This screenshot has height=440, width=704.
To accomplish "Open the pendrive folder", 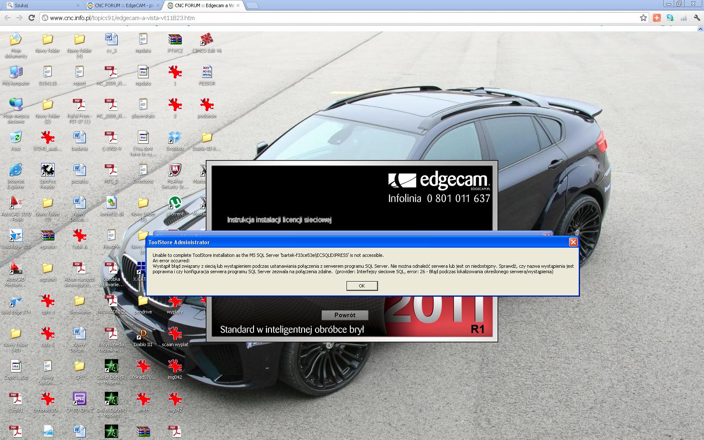I will (x=143, y=305).
